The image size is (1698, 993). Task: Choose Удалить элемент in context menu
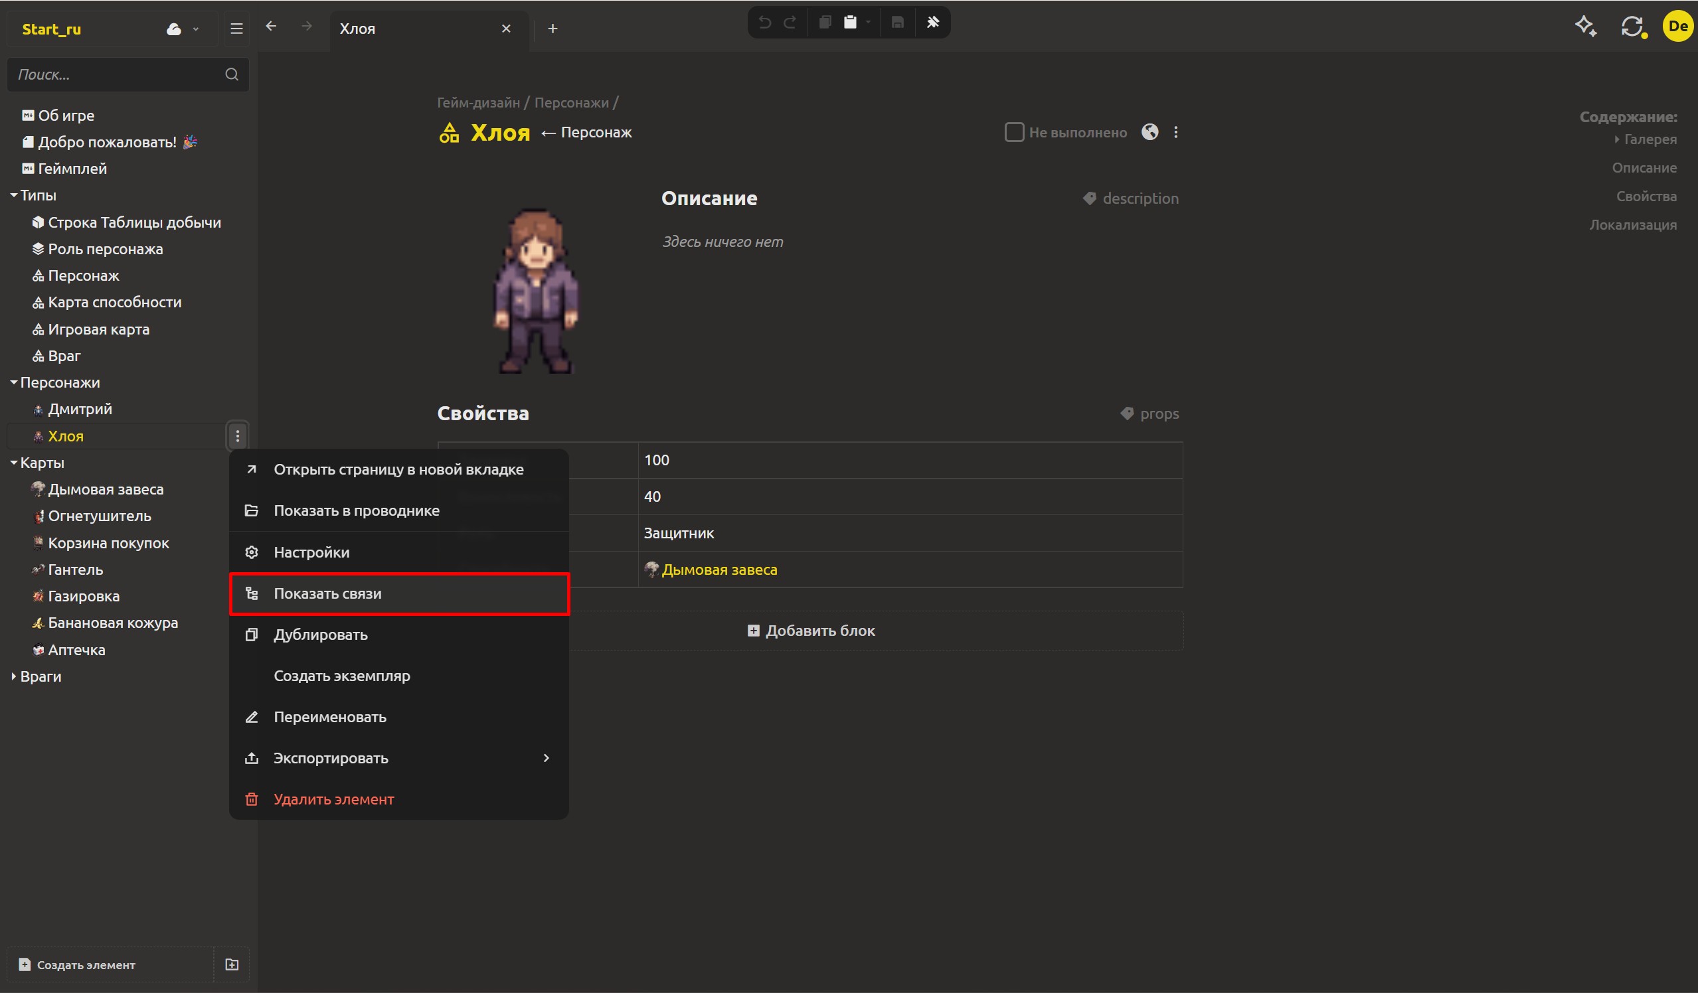(399, 799)
